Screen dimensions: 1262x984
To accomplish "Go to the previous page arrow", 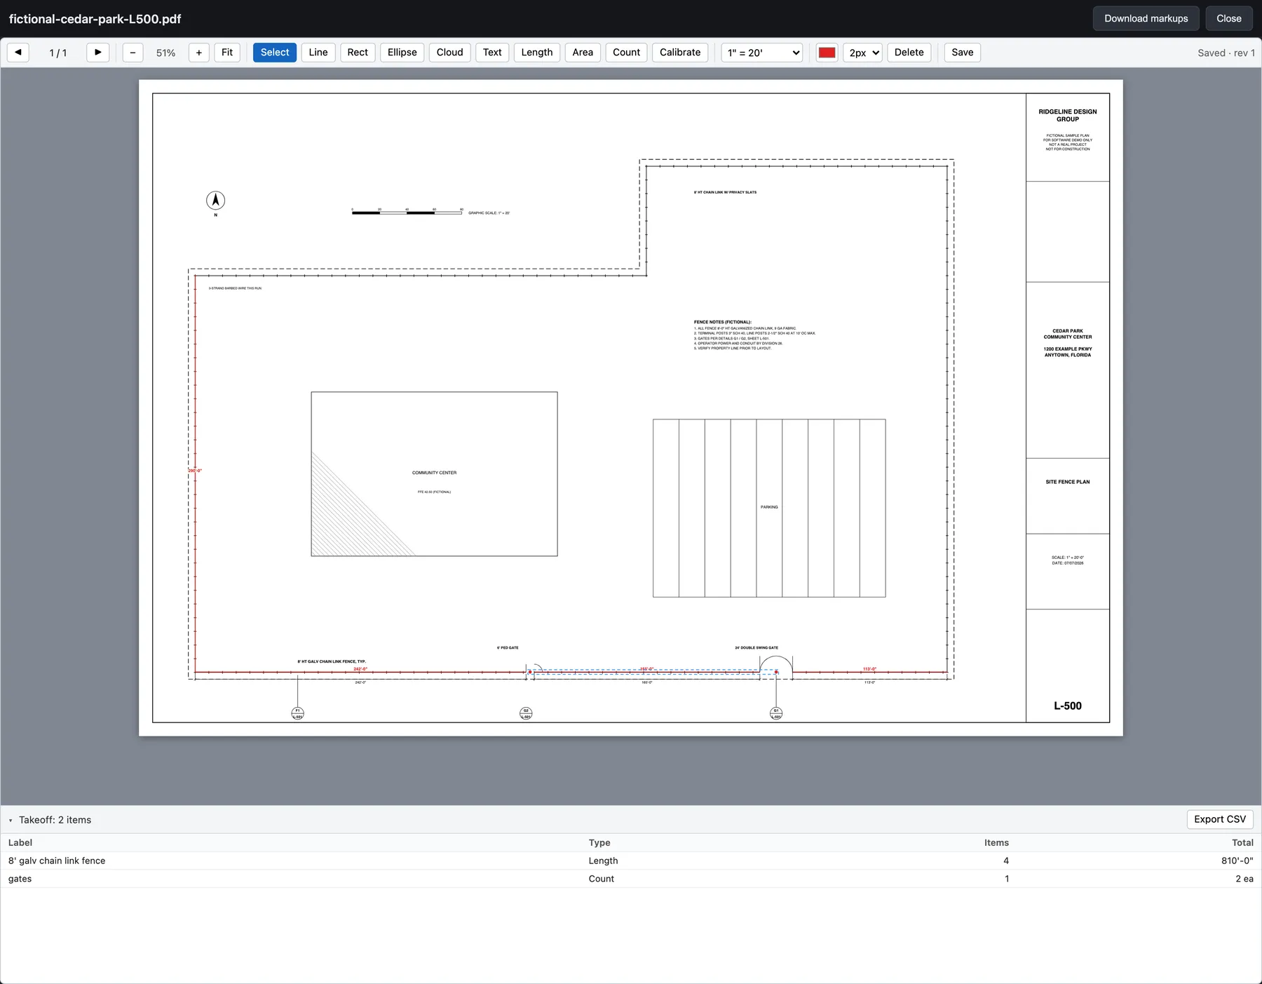I will [18, 53].
